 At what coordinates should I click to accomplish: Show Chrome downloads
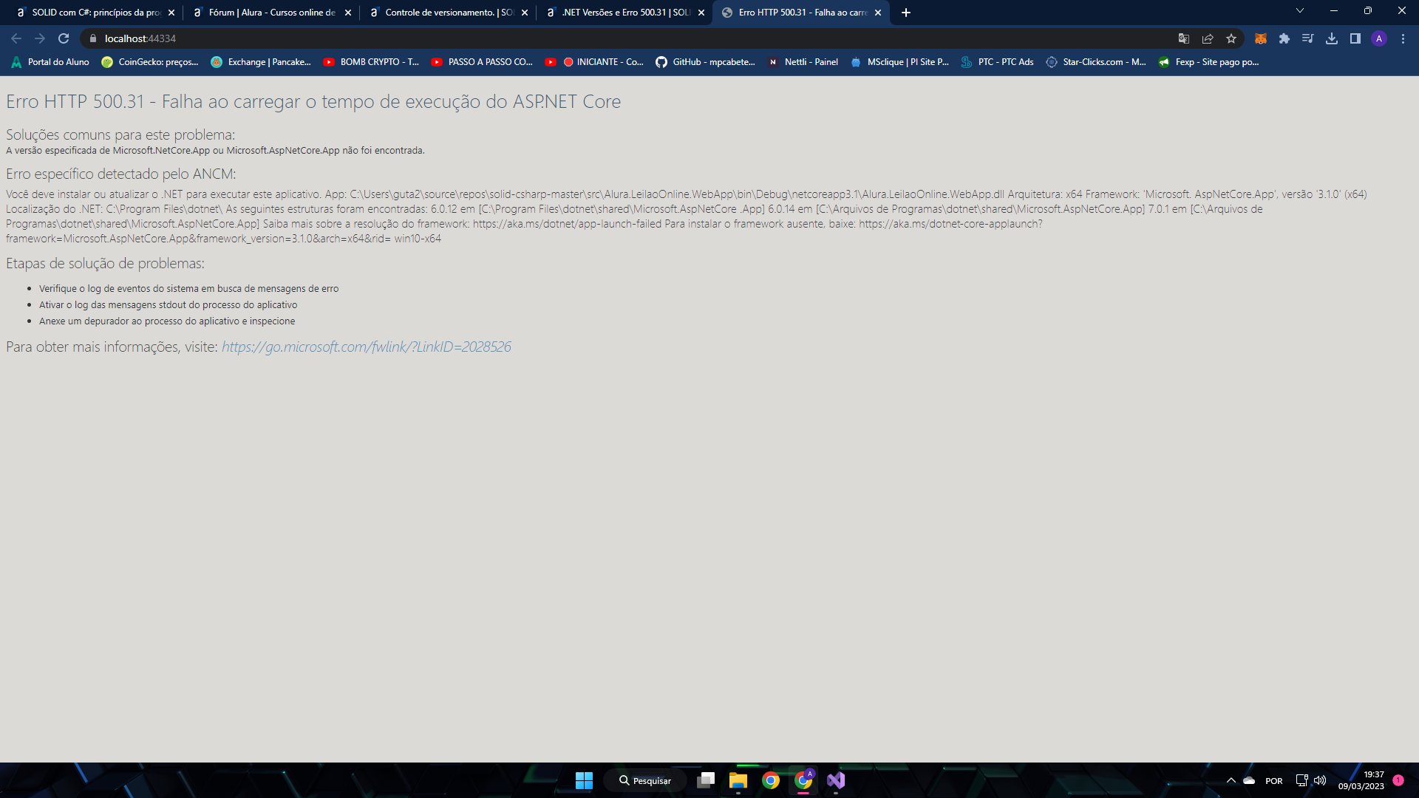(x=1332, y=38)
